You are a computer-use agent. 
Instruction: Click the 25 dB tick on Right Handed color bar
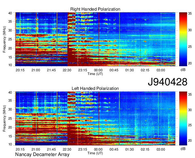point(190,47)
